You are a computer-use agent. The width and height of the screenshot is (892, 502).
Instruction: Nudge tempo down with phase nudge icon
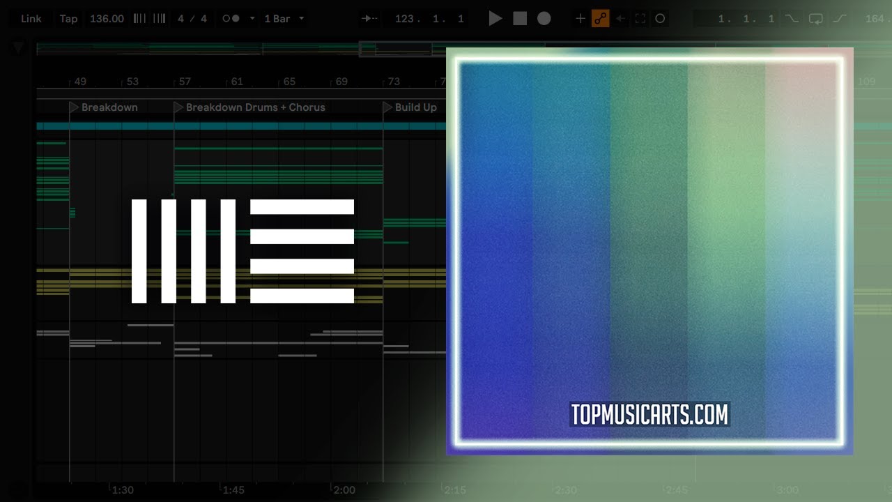click(x=140, y=19)
